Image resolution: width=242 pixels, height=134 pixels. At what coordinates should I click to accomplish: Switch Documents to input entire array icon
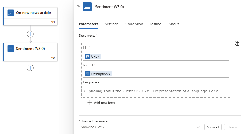[x=237, y=43]
